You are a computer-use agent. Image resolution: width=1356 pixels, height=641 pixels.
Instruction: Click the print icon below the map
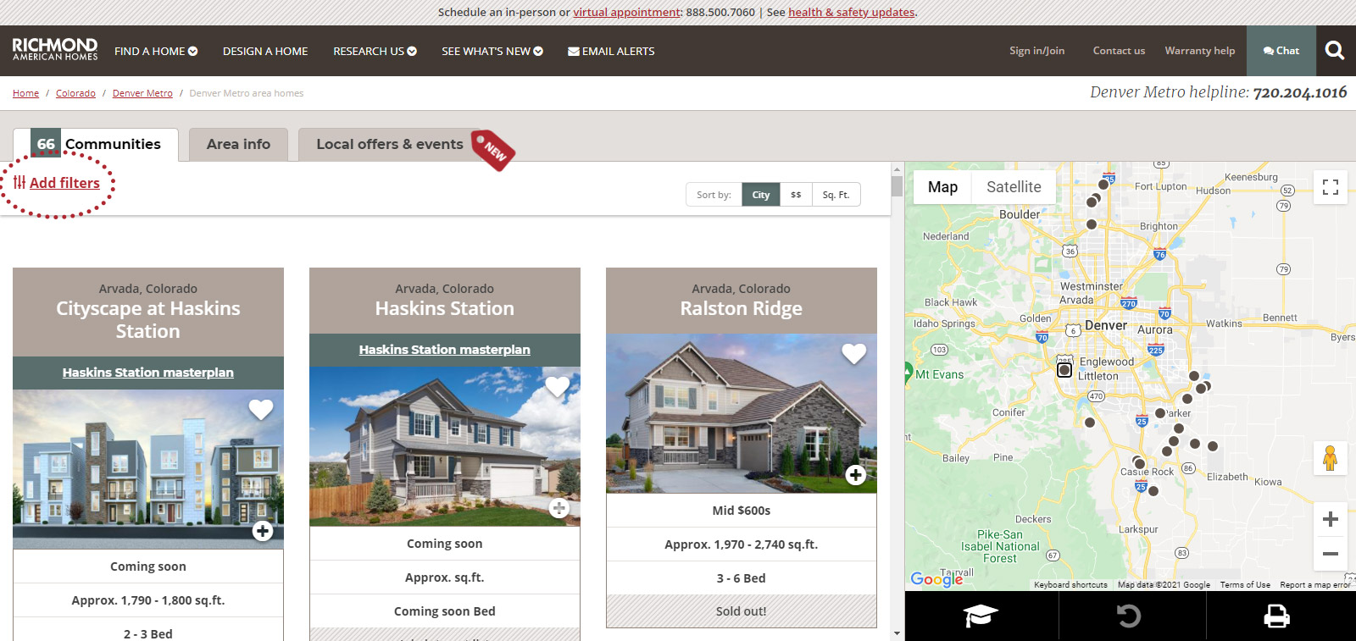(1277, 616)
